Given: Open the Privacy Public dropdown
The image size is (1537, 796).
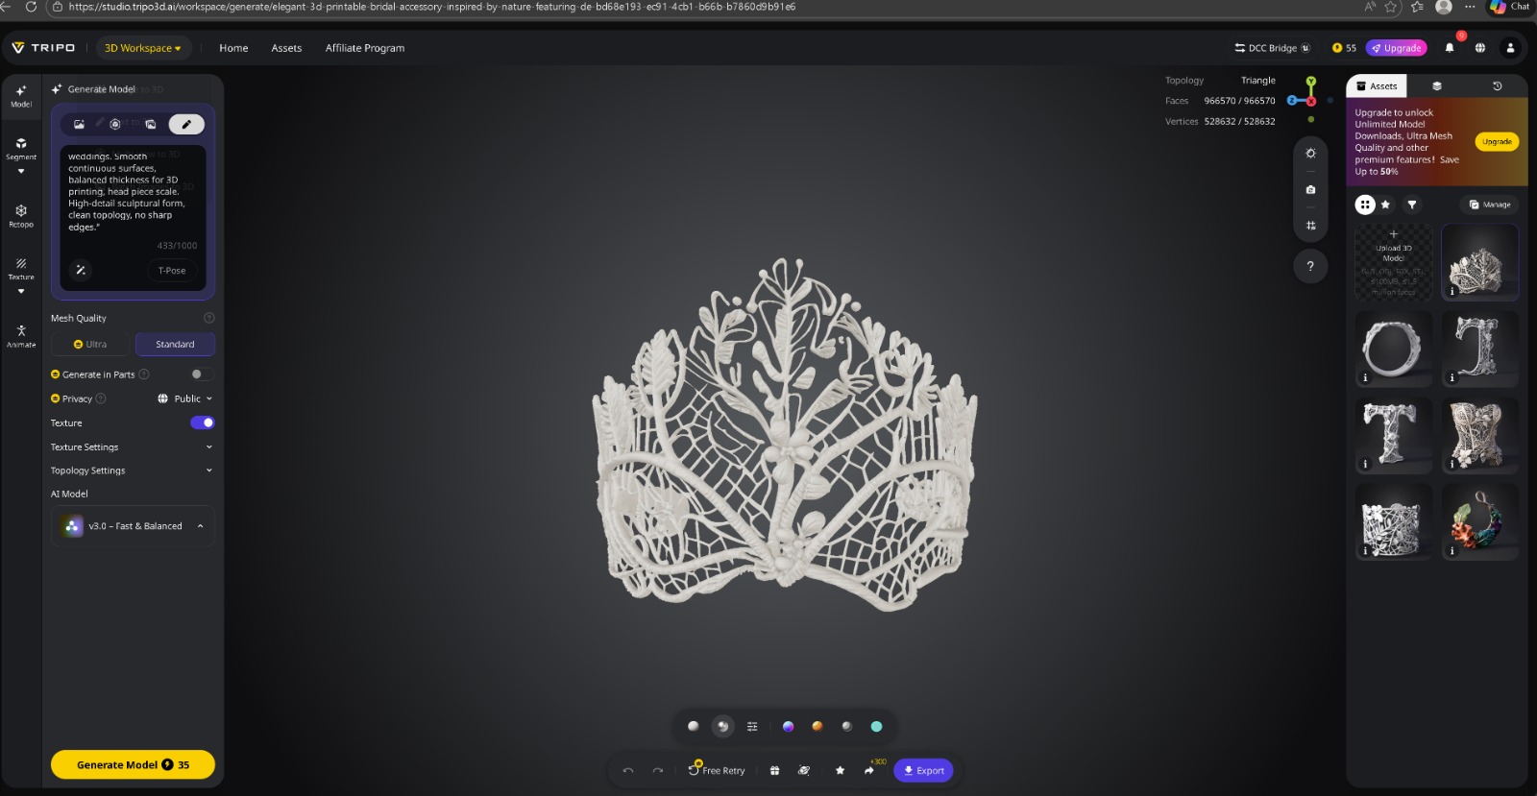Looking at the screenshot, I should (184, 398).
